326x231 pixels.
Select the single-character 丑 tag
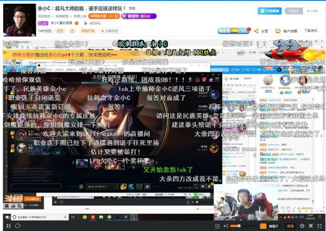point(73,31)
